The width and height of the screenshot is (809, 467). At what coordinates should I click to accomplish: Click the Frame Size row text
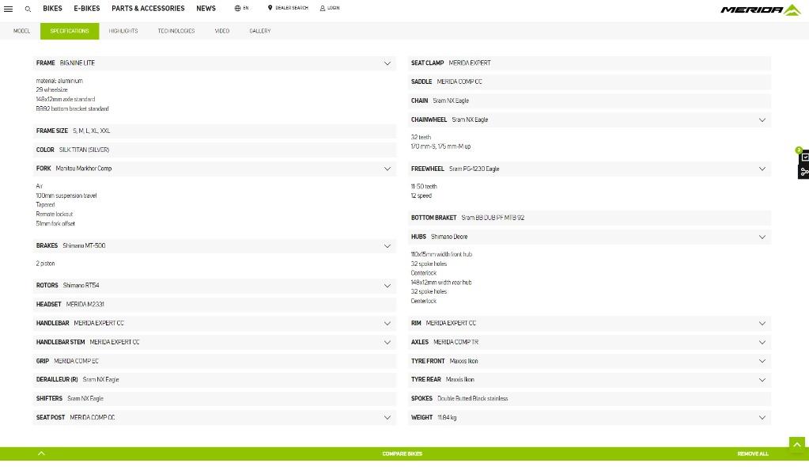click(214, 131)
